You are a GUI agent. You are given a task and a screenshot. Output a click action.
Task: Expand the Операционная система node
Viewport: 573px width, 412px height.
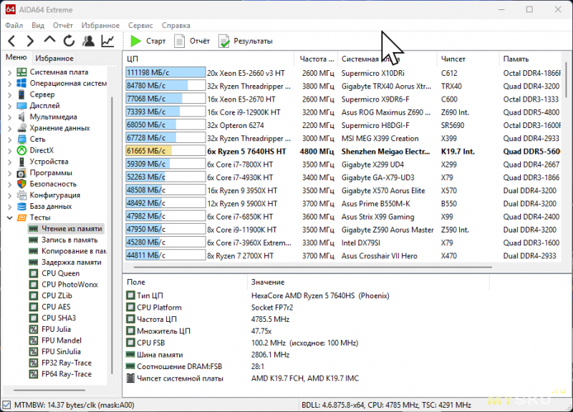pyautogui.click(x=9, y=84)
